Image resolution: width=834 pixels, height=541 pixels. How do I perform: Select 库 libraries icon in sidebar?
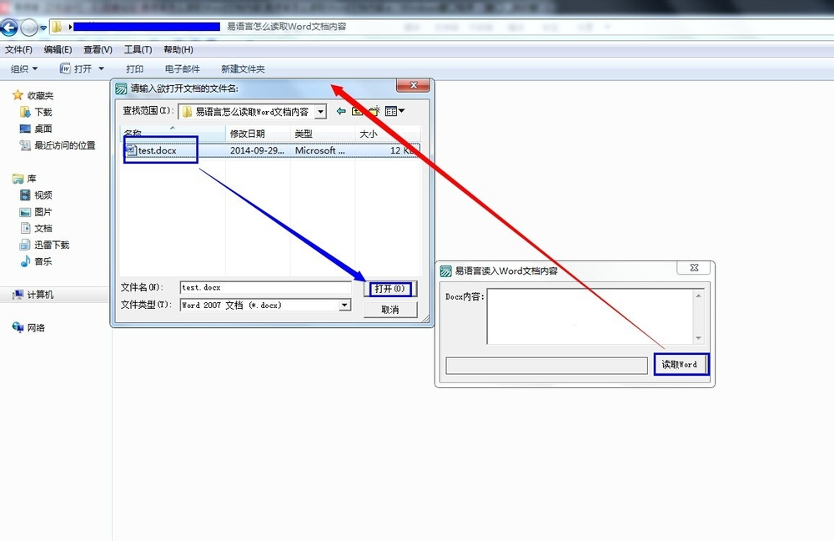[x=18, y=179]
